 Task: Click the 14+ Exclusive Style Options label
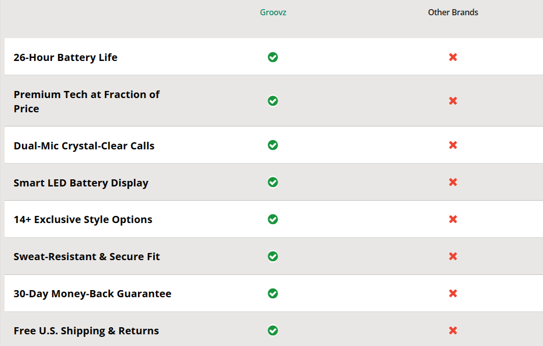83,219
